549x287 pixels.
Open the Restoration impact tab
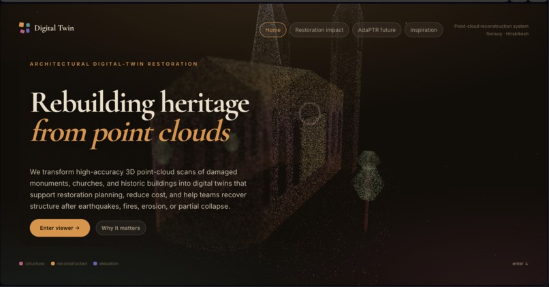[319, 30]
